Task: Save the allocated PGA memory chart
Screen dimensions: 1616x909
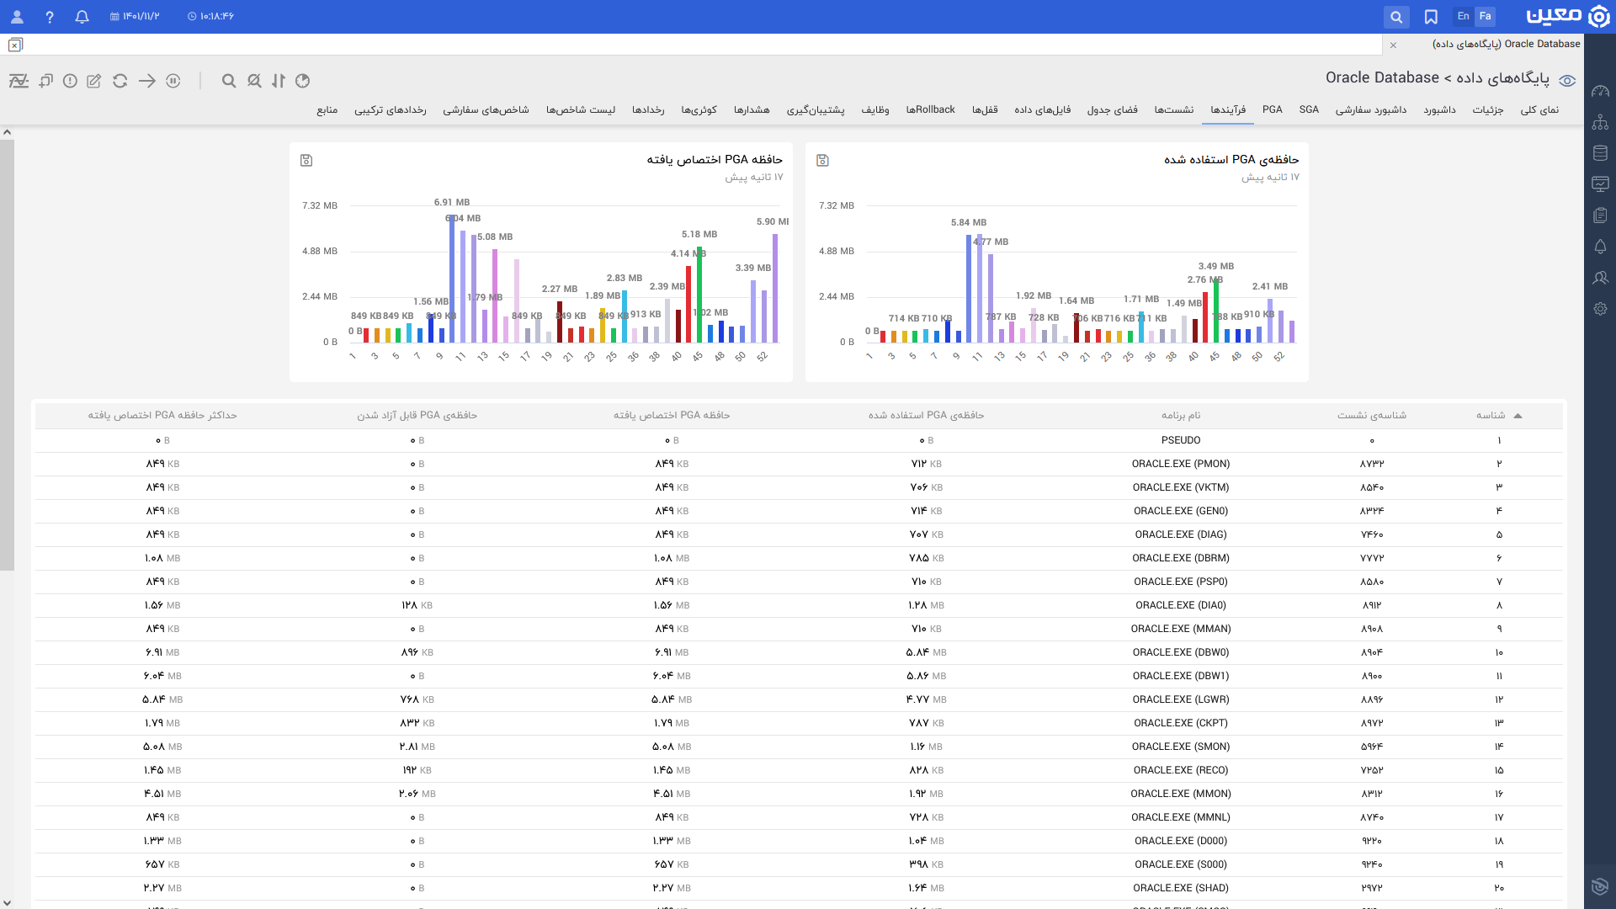Action: point(306,160)
